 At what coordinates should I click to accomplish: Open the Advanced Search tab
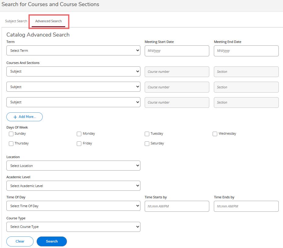(48, 21)
